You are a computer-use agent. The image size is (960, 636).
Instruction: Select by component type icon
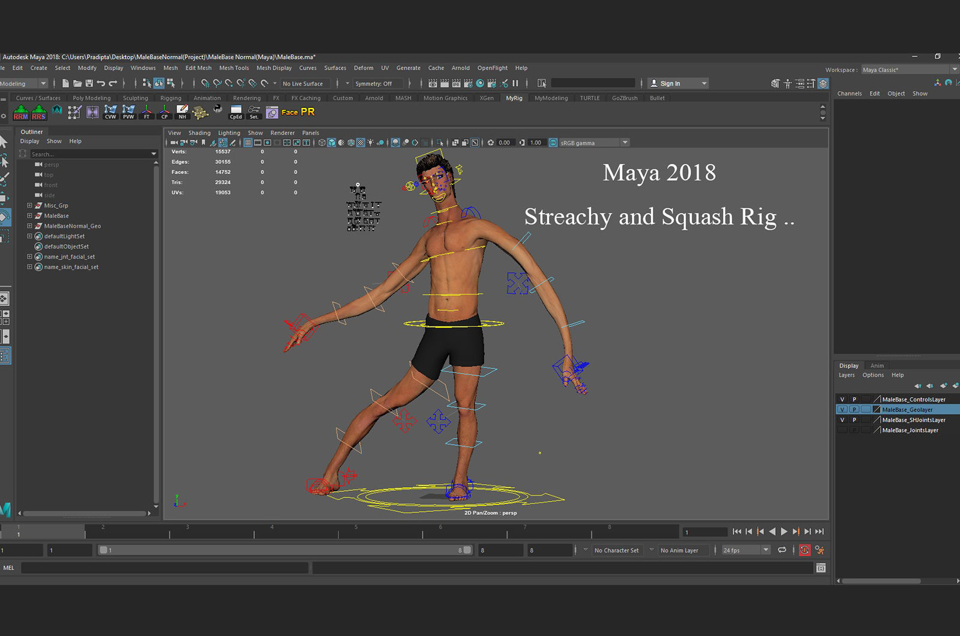click(x=171, y=83)
